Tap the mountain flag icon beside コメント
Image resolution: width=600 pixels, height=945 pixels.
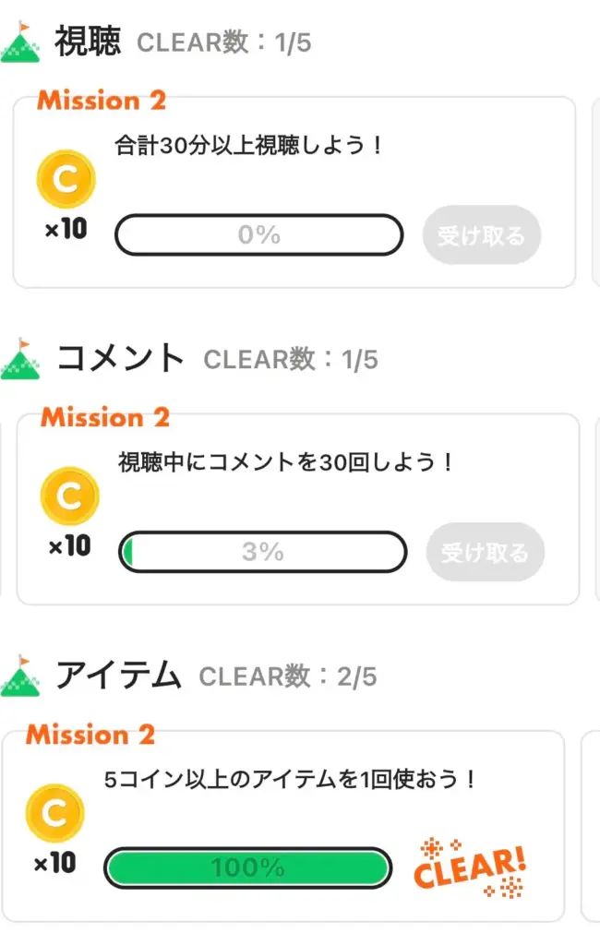[x=20, y=359]
